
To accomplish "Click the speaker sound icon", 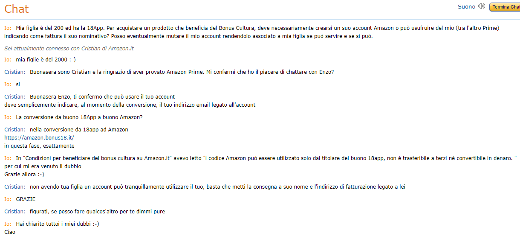I will pyautogui.click(x=482, y=6).
